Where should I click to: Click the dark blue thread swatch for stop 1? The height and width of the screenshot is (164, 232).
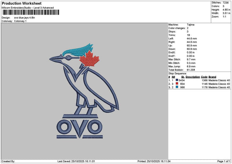(177, 80)
